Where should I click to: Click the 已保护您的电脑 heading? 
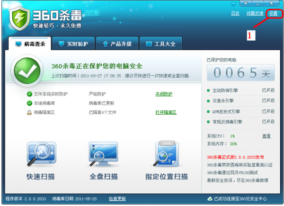[x=222, y=60]
